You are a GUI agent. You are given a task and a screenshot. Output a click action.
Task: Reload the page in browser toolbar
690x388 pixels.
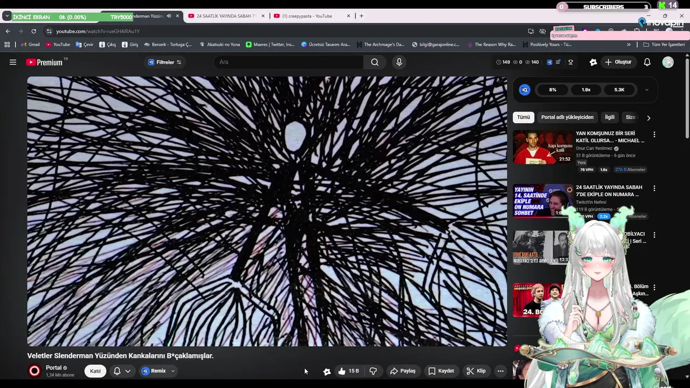[33, 31]
